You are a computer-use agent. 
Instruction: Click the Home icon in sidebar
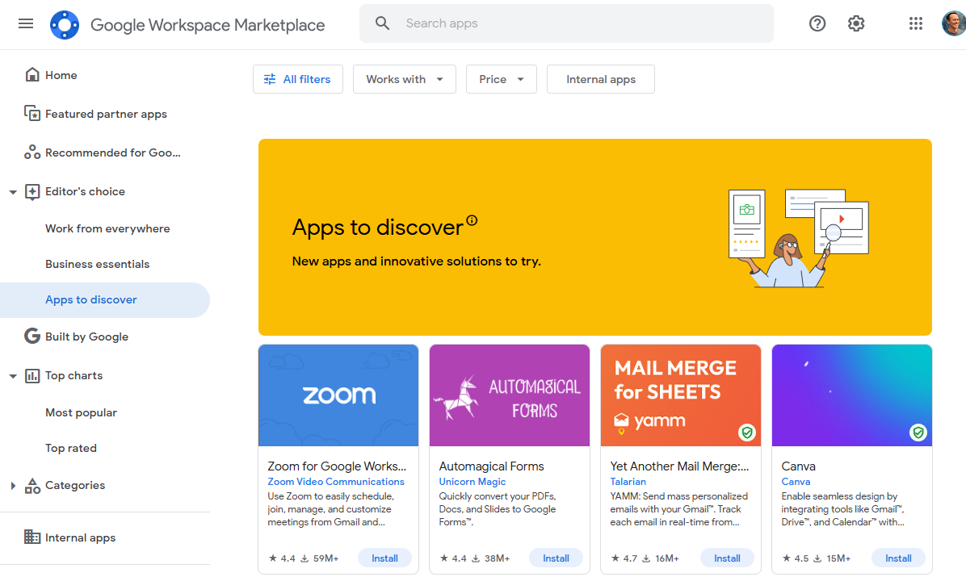pyautogui.click(x=32, y=74)
